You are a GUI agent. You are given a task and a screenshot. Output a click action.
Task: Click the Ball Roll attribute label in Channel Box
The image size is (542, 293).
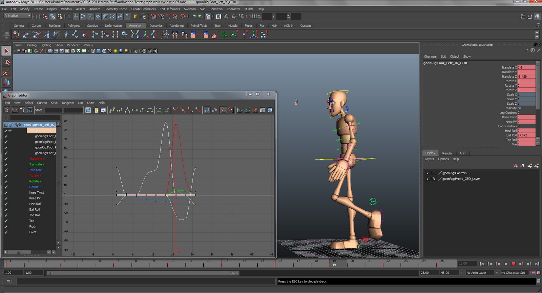coord(511,135)
